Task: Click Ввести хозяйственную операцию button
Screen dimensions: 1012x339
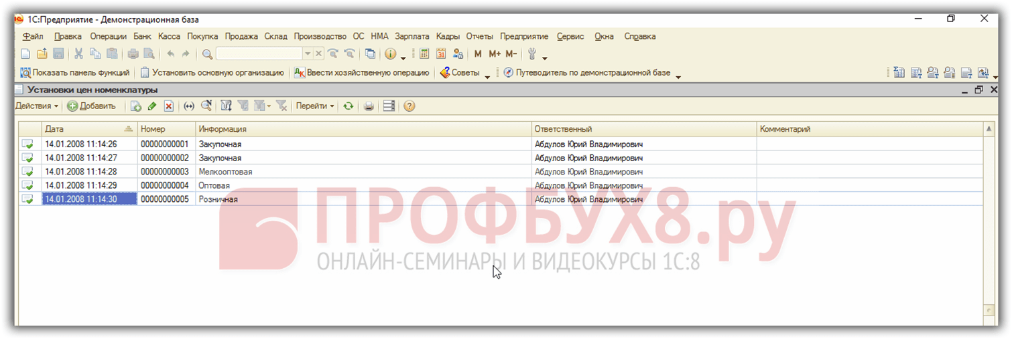Action: tap(362, 73)
